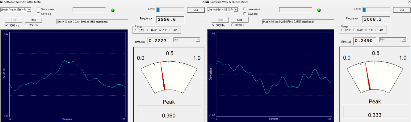Select 3000 Hz radio in left window
The width and height of the screenshot is (411, 122).
tap(7, 25)
